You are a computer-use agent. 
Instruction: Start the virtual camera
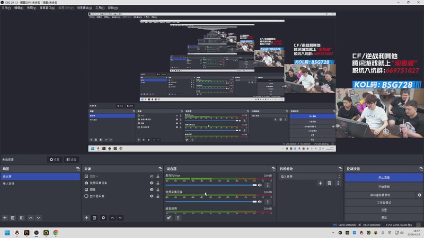380,195
